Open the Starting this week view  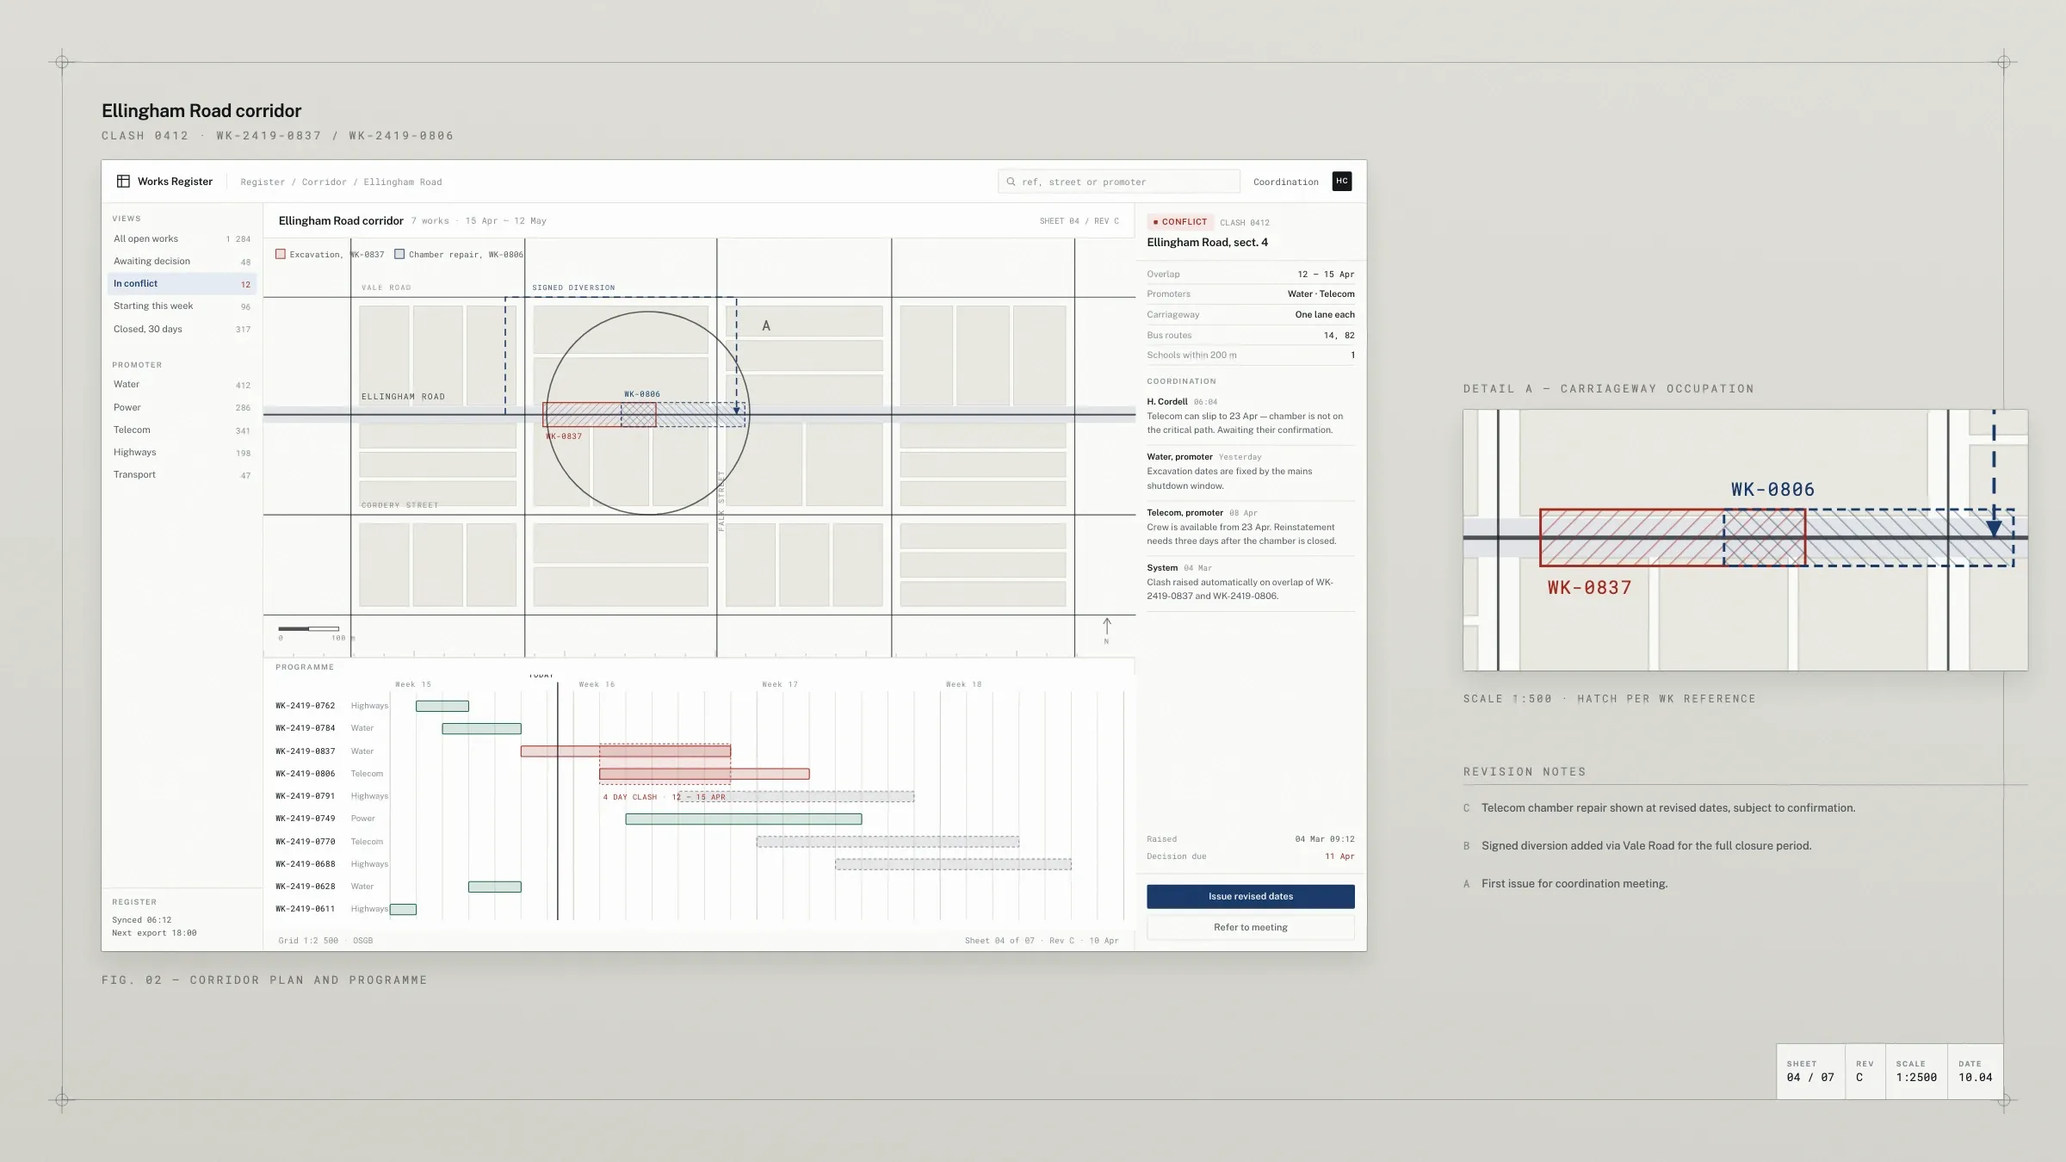coord(182,306)
